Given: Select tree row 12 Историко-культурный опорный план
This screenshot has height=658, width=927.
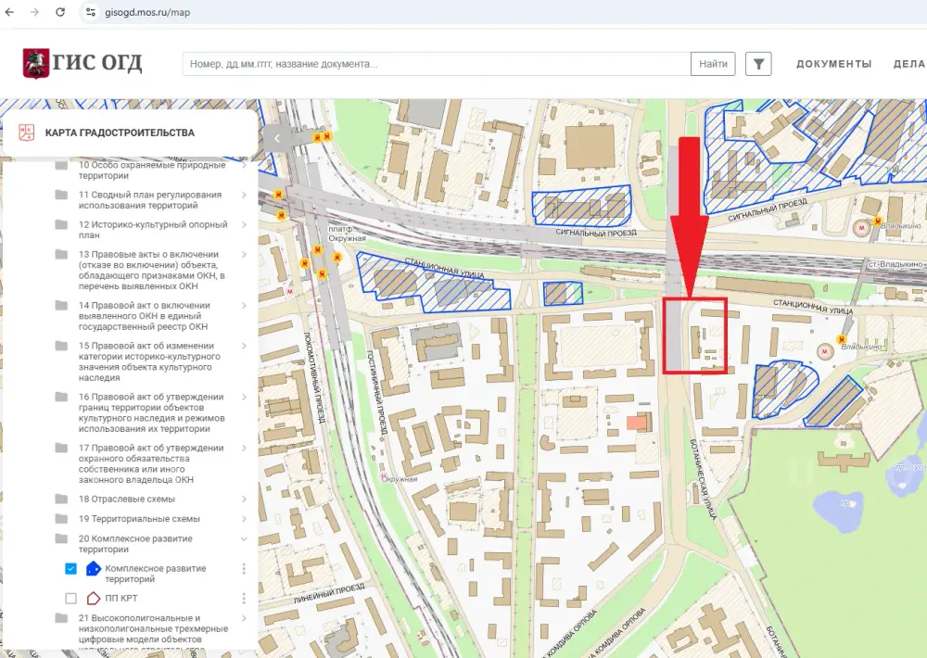Looking at the screenshot, I should (154, 230).
